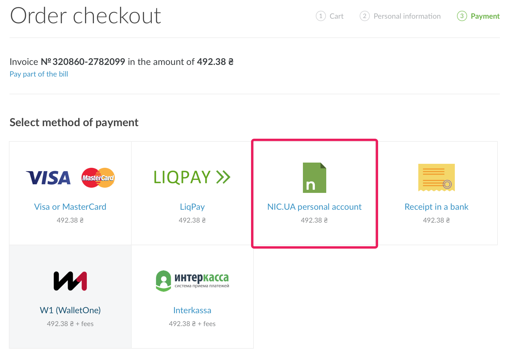
Task: Go back to the Cart step
Action: point(336,16)
